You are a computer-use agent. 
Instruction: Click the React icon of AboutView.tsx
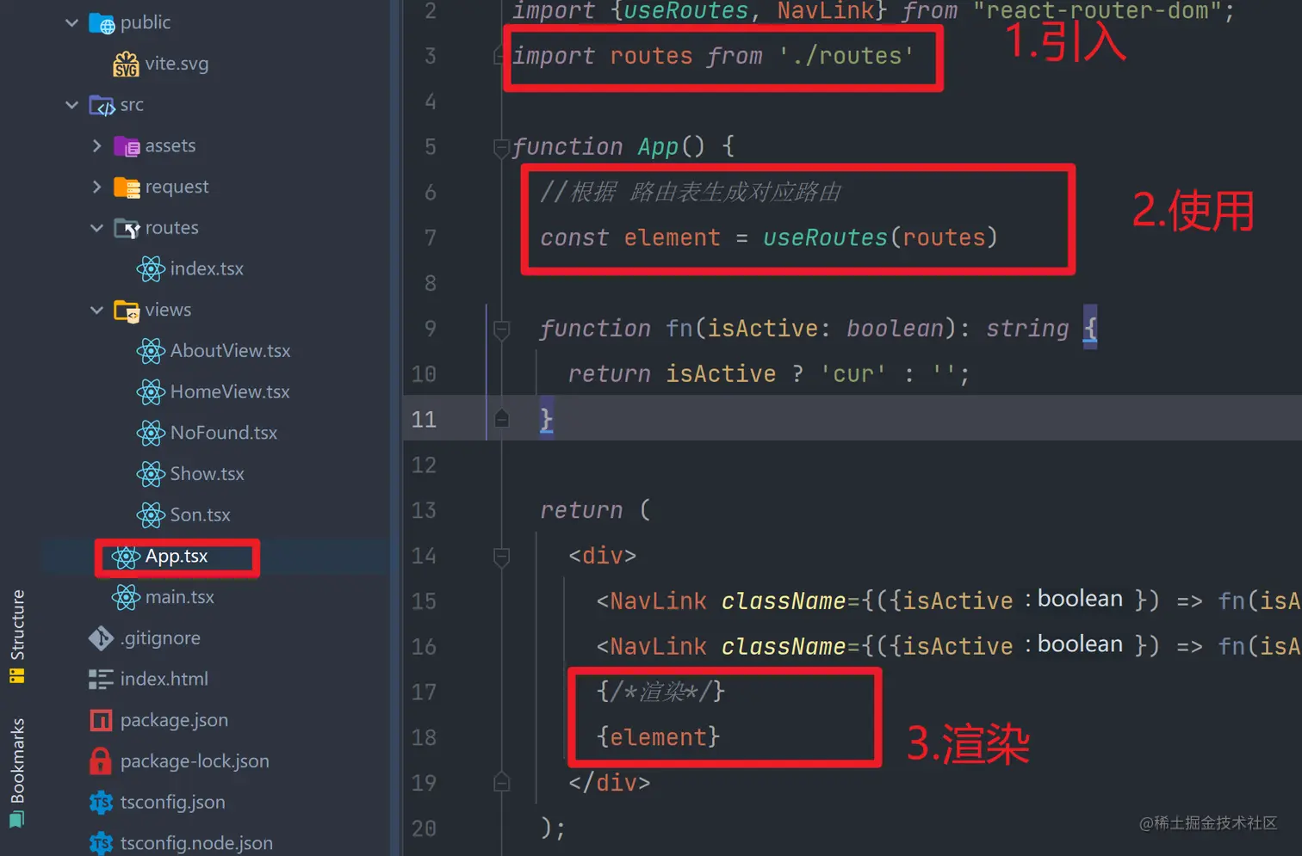(151, 351)
